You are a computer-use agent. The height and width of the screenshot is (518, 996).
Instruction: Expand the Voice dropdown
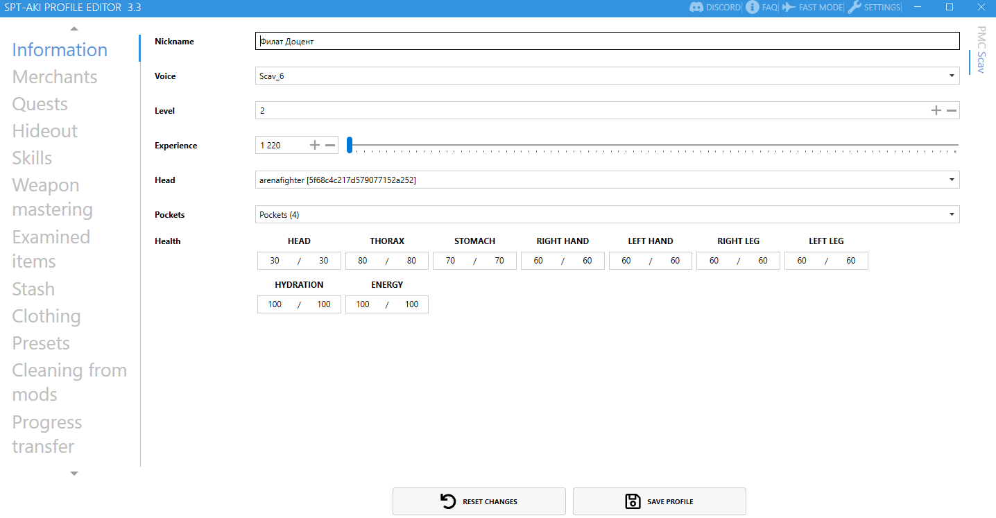[952, 76]
